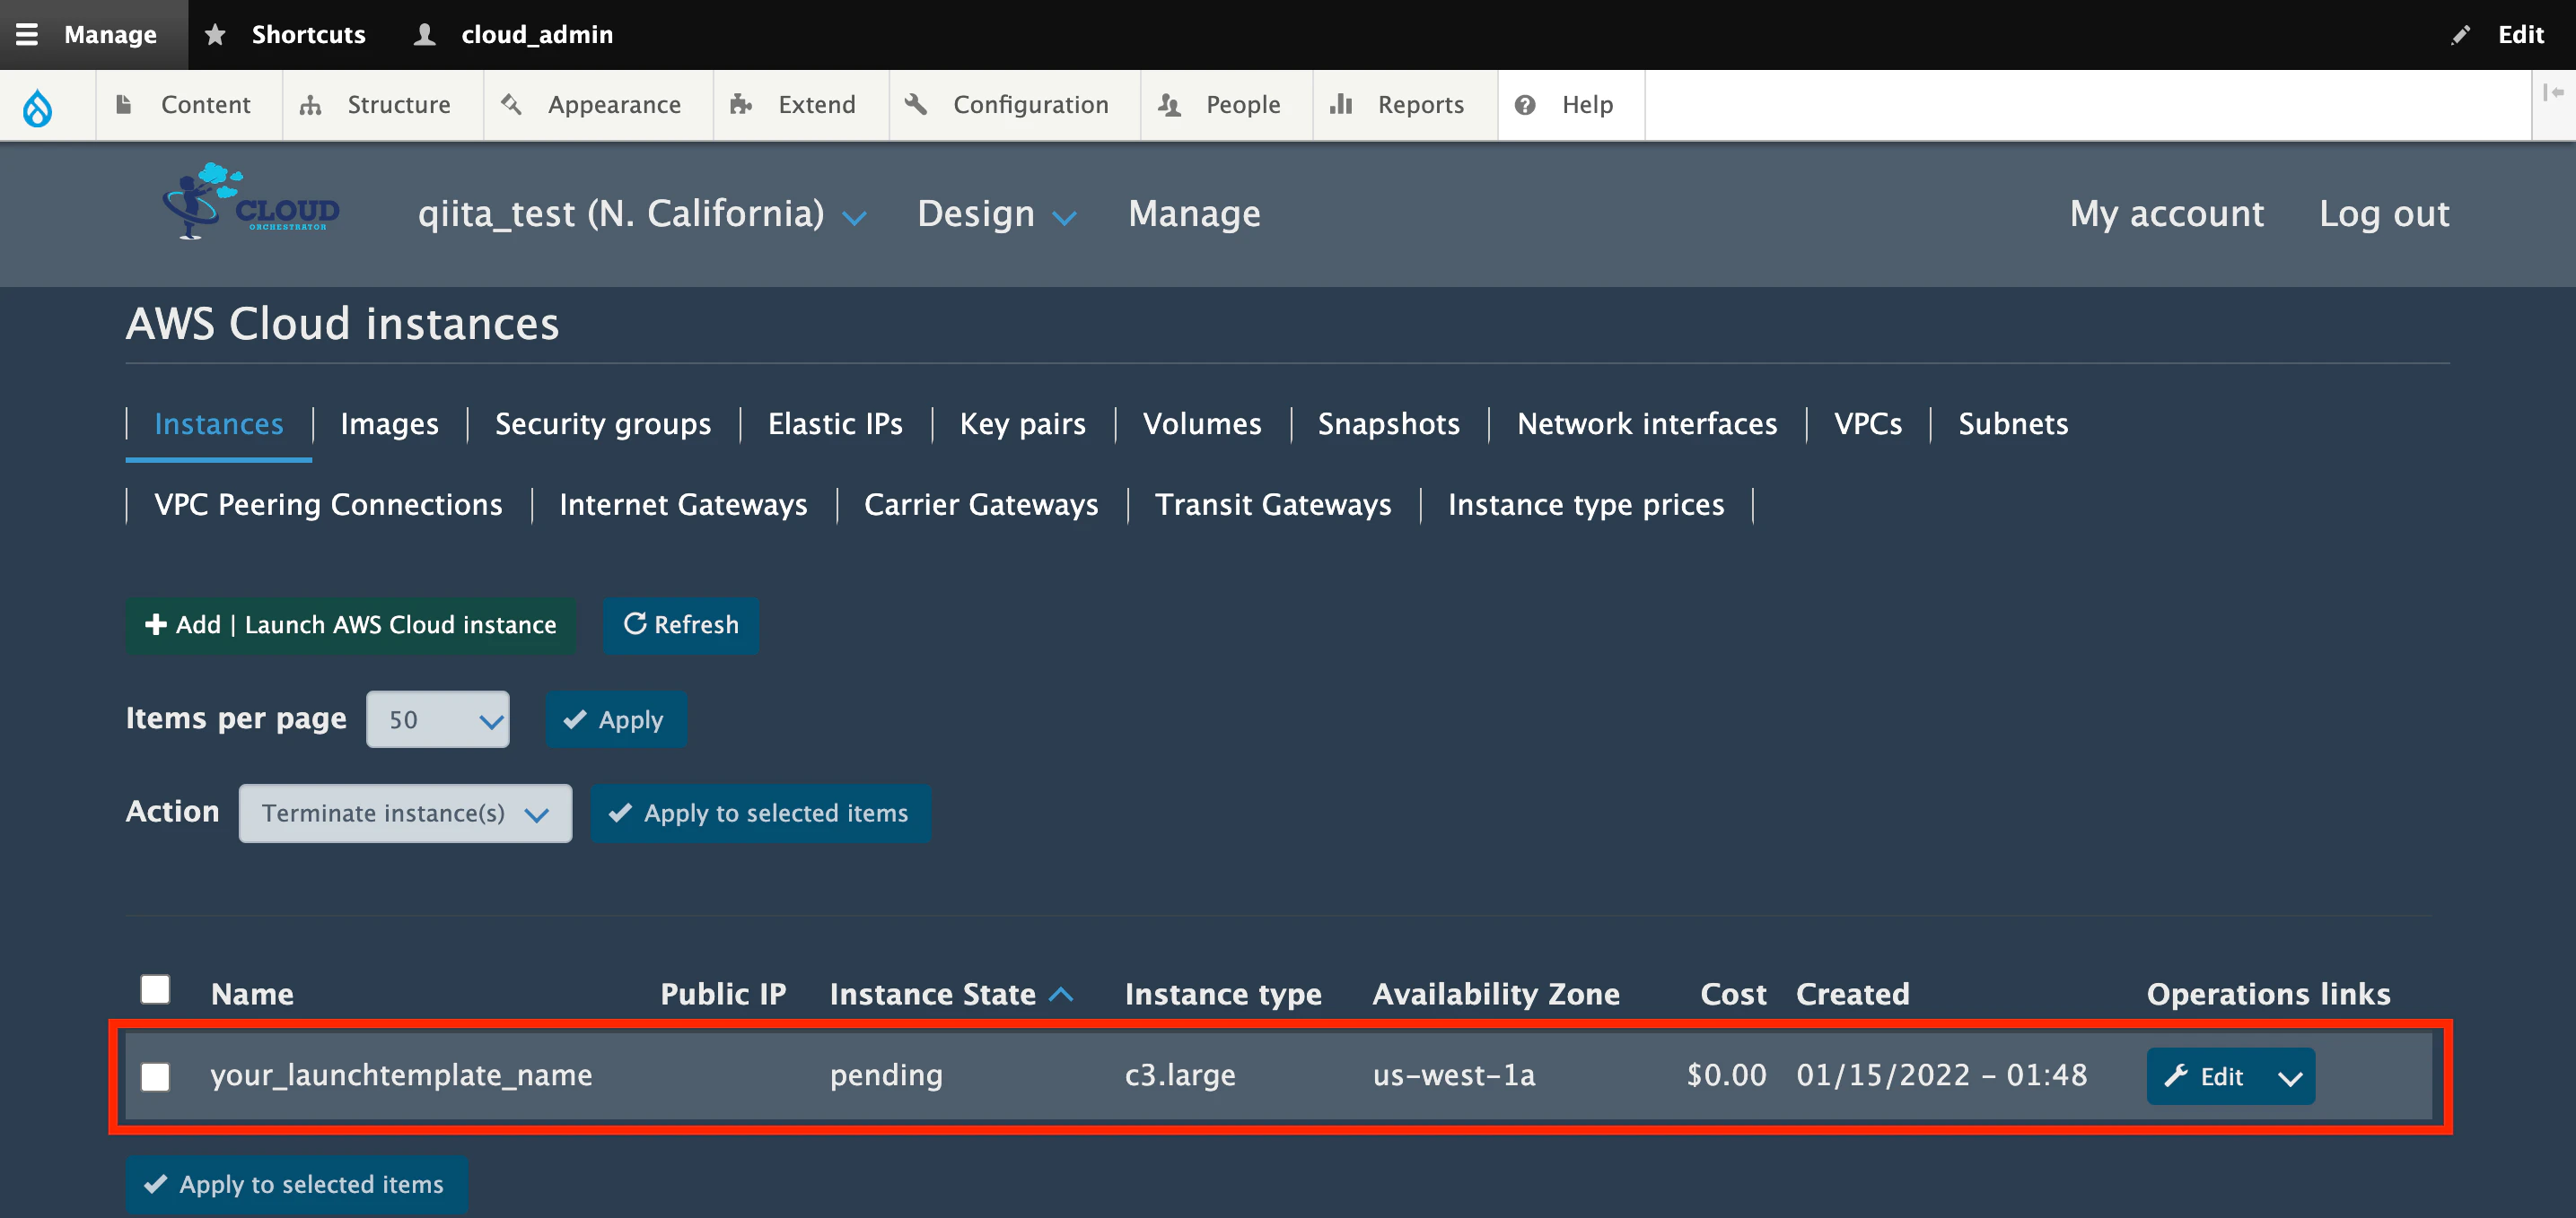Switch to the Volumes tab
2576x1218 pixels.
[x=1202, y=423]
